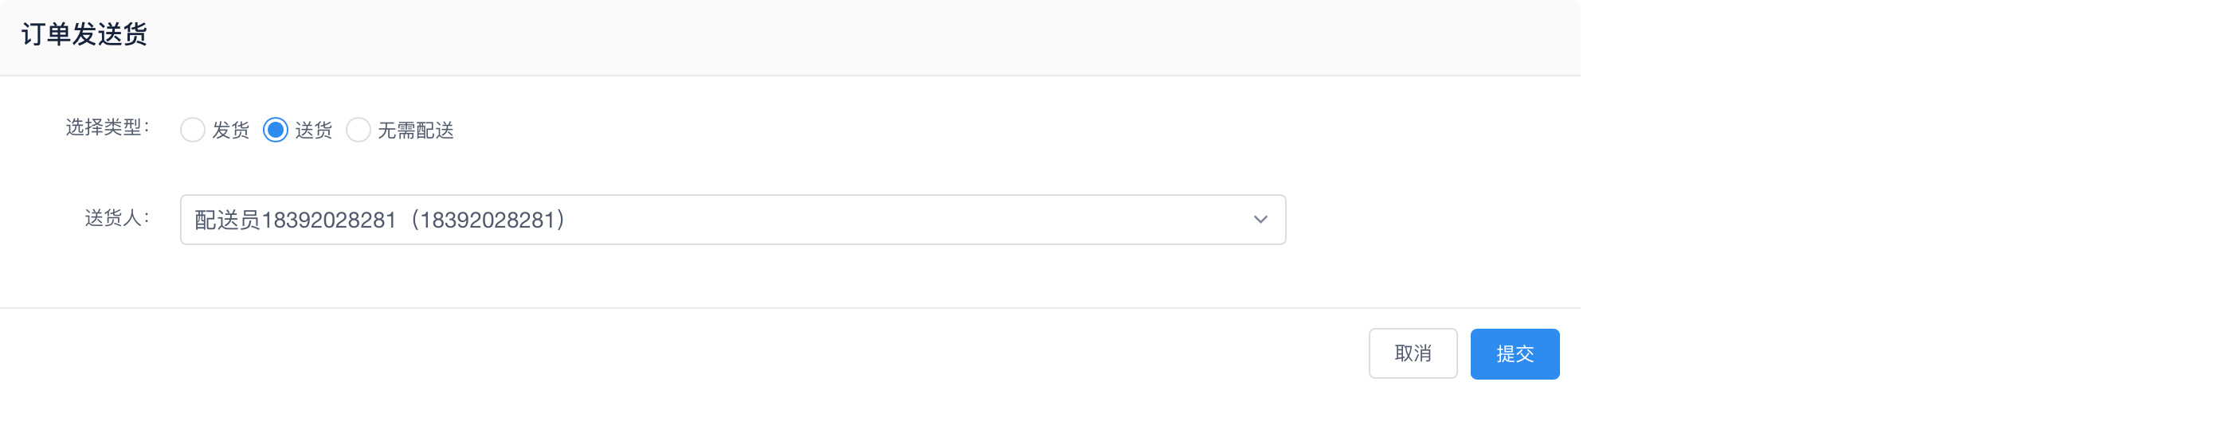Click the selected value 配送员18392028281

click(294, 220)
